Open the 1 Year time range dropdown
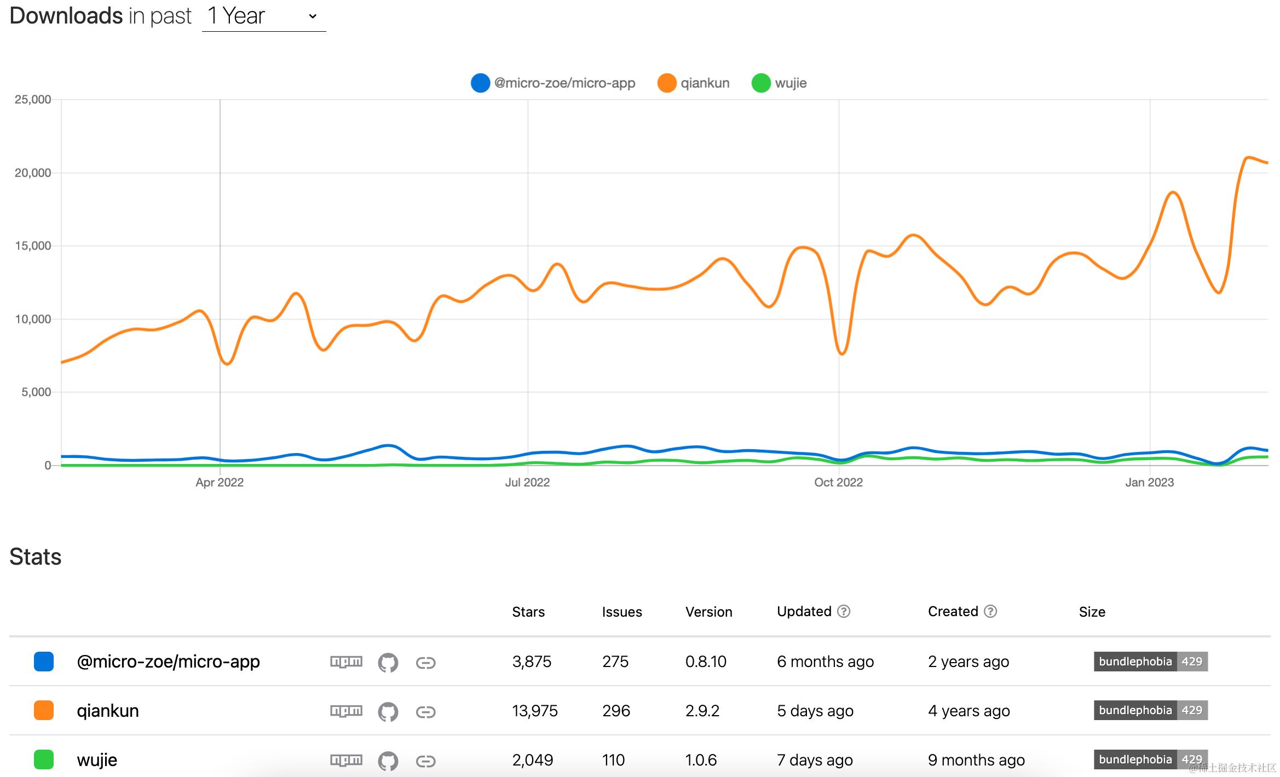This screenshot has height=777, width=1280. click(x=264, y=16)
